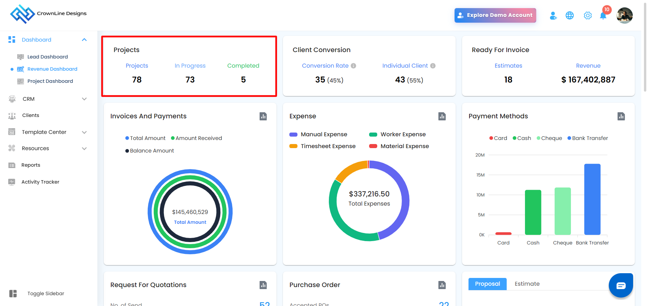Image resolution: width=649 pixels, height=306 pixels.
Task: Expand the CRM sidebar menu
Action: [84, 99]
